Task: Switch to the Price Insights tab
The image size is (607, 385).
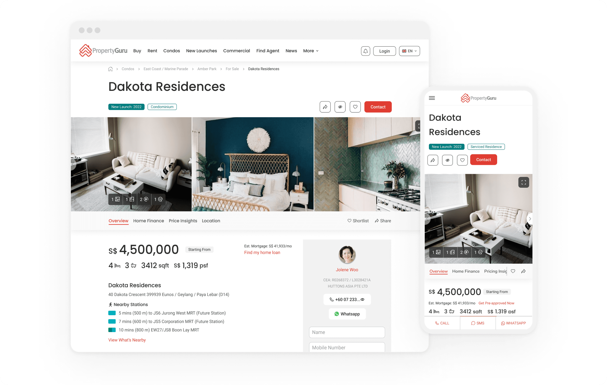Action: coord(183,221)
